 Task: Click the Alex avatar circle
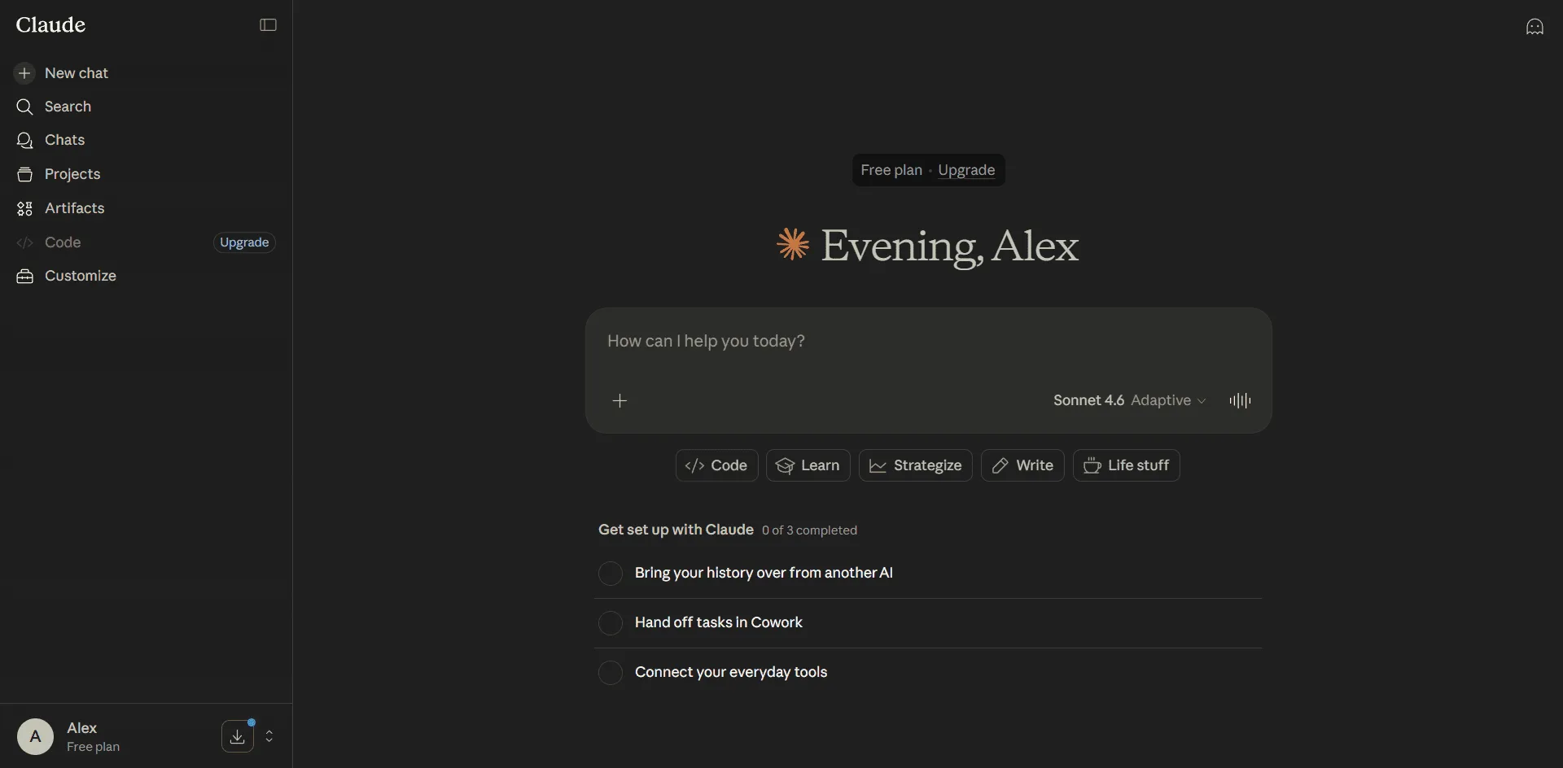pos(35,736)
